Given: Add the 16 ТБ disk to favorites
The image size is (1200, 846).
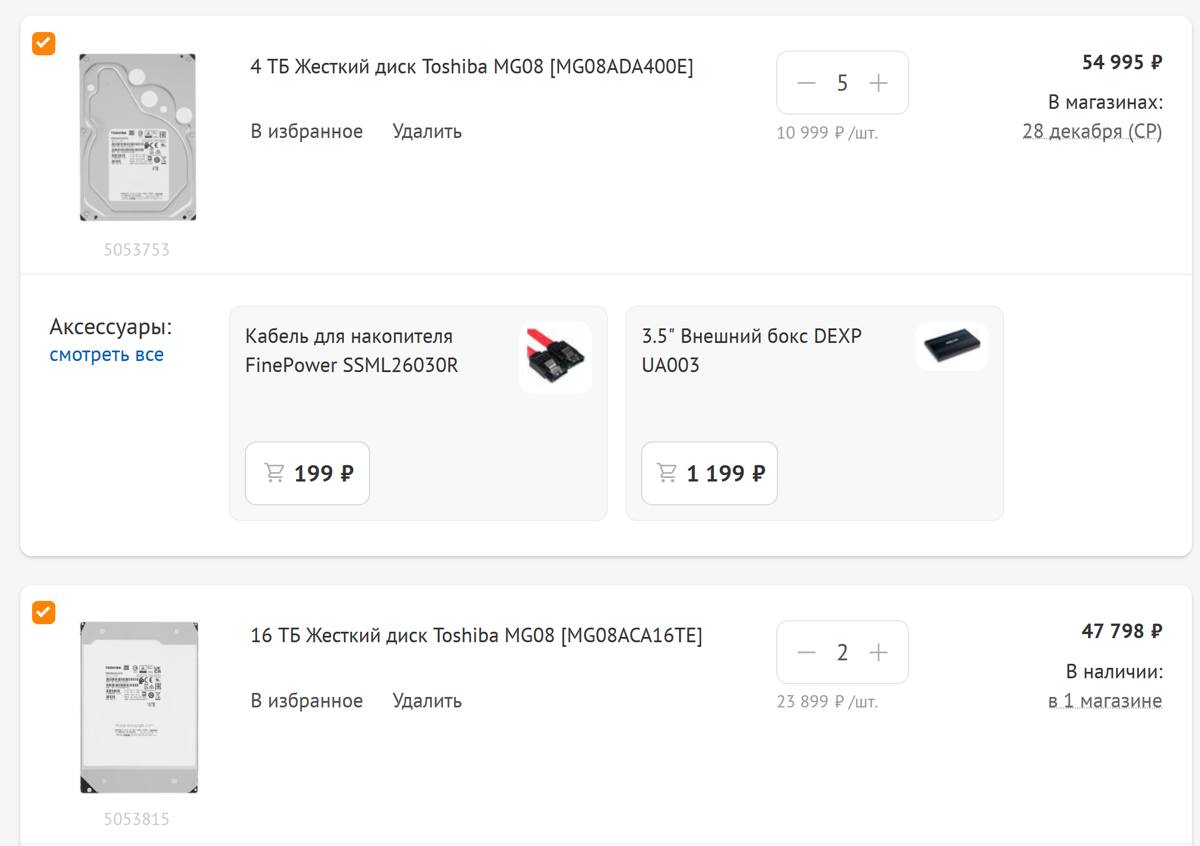Looking at the screenshot, I should coord(307,701).
